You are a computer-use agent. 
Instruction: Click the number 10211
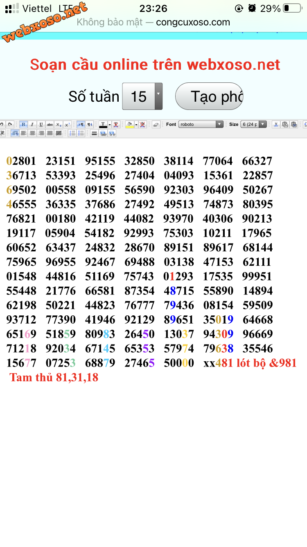coord(217,233)
